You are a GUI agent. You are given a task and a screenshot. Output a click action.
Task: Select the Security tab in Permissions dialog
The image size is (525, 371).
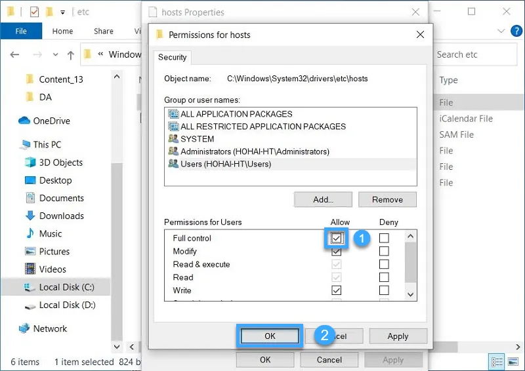coord(172,57)
